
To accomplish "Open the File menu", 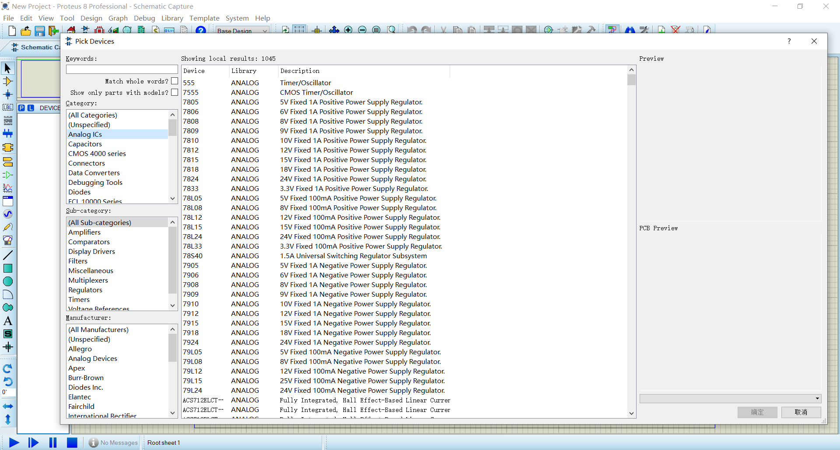I will 8,18.
